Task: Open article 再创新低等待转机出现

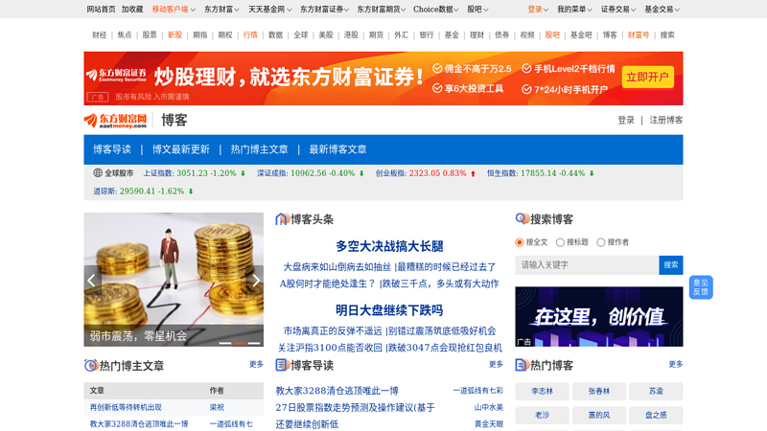Action: click(126, 407)
